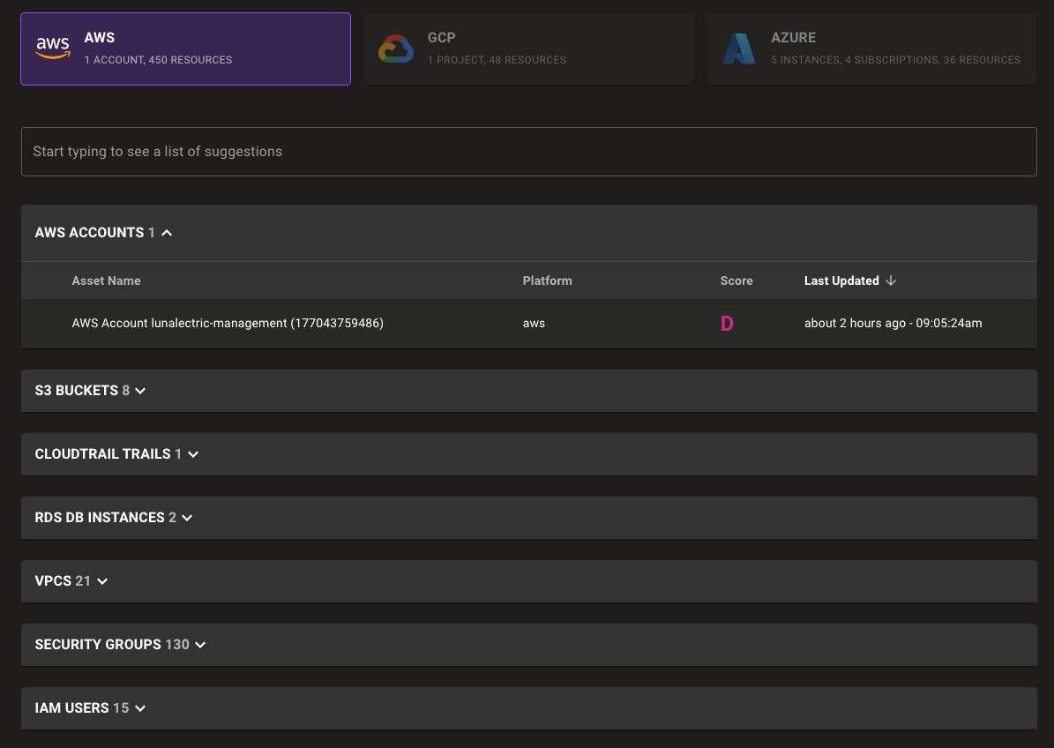Screen dimensions: 1054x748
Task: Click the Google Cloud logo icon
Action: pyautogui.click(x=395, y=49)
